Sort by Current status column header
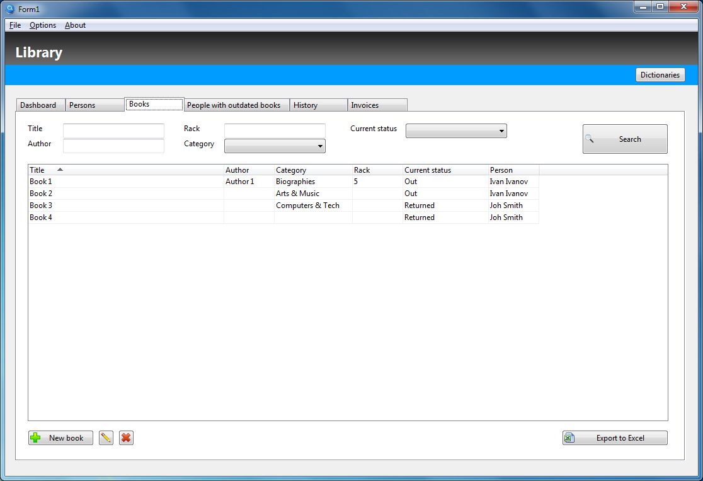 tap(445, 170)
